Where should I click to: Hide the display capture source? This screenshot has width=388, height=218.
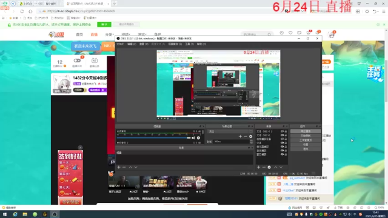[x=282, y=147]
